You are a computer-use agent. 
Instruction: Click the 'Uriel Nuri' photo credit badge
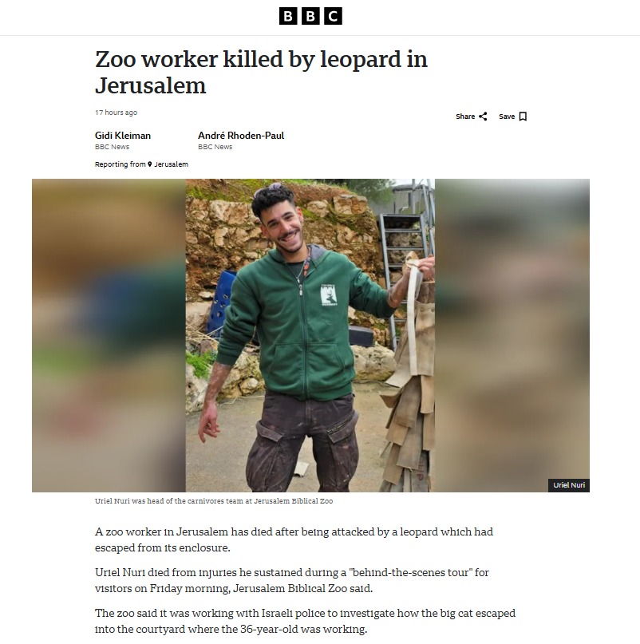[568, 485]
